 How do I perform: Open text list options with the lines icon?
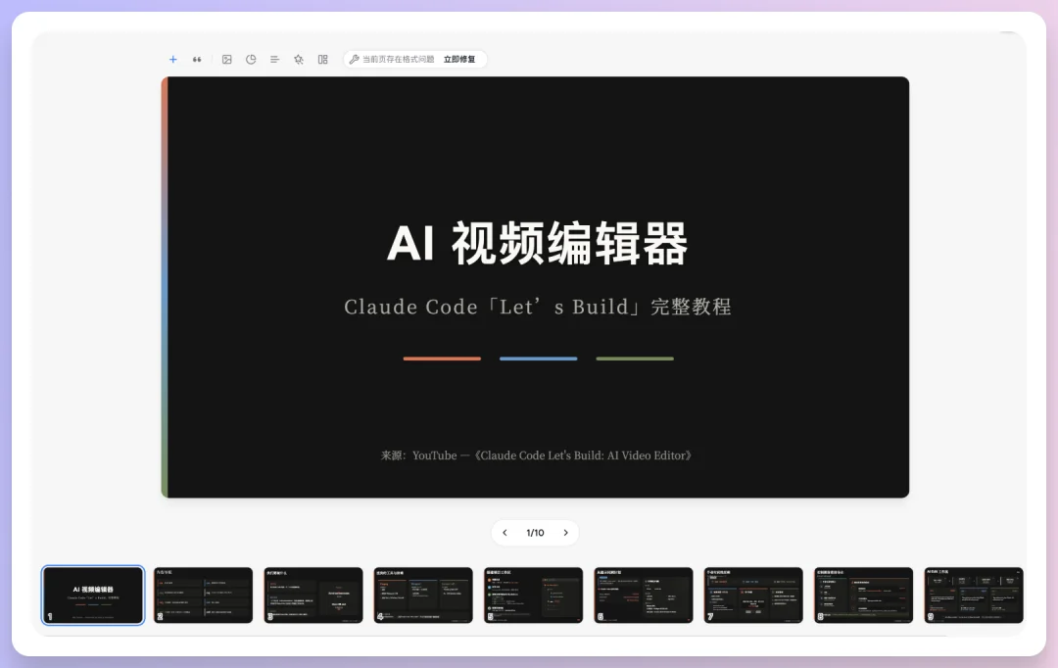[x=275, y=59]
